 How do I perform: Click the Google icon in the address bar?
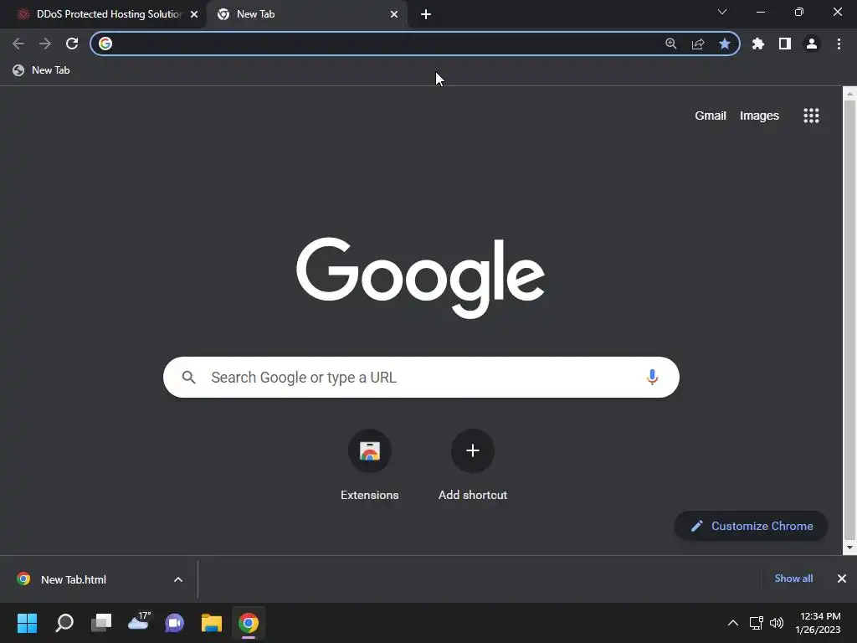click(x=105, y=44)
